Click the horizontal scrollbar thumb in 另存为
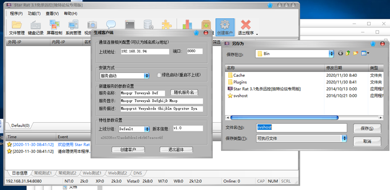 tap(284, 118)
